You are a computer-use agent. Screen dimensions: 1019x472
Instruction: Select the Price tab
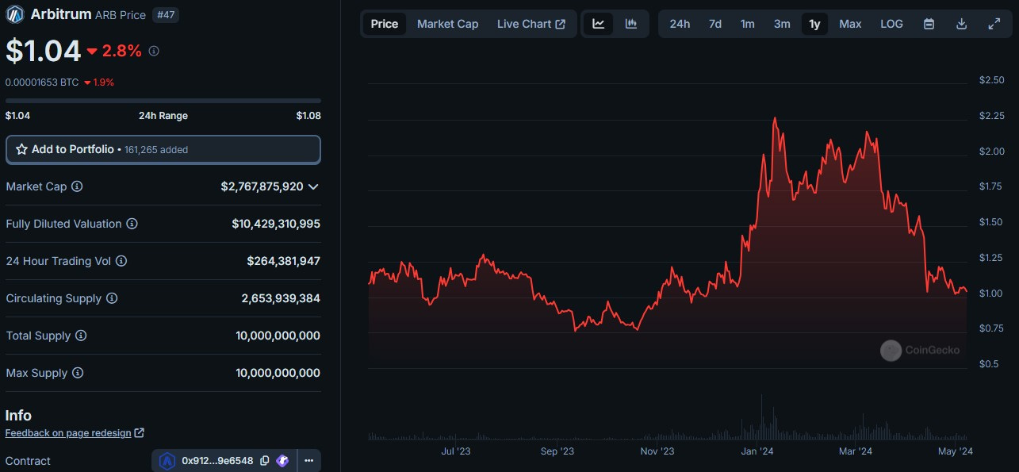pyautogui.click(x=385, y=24)
